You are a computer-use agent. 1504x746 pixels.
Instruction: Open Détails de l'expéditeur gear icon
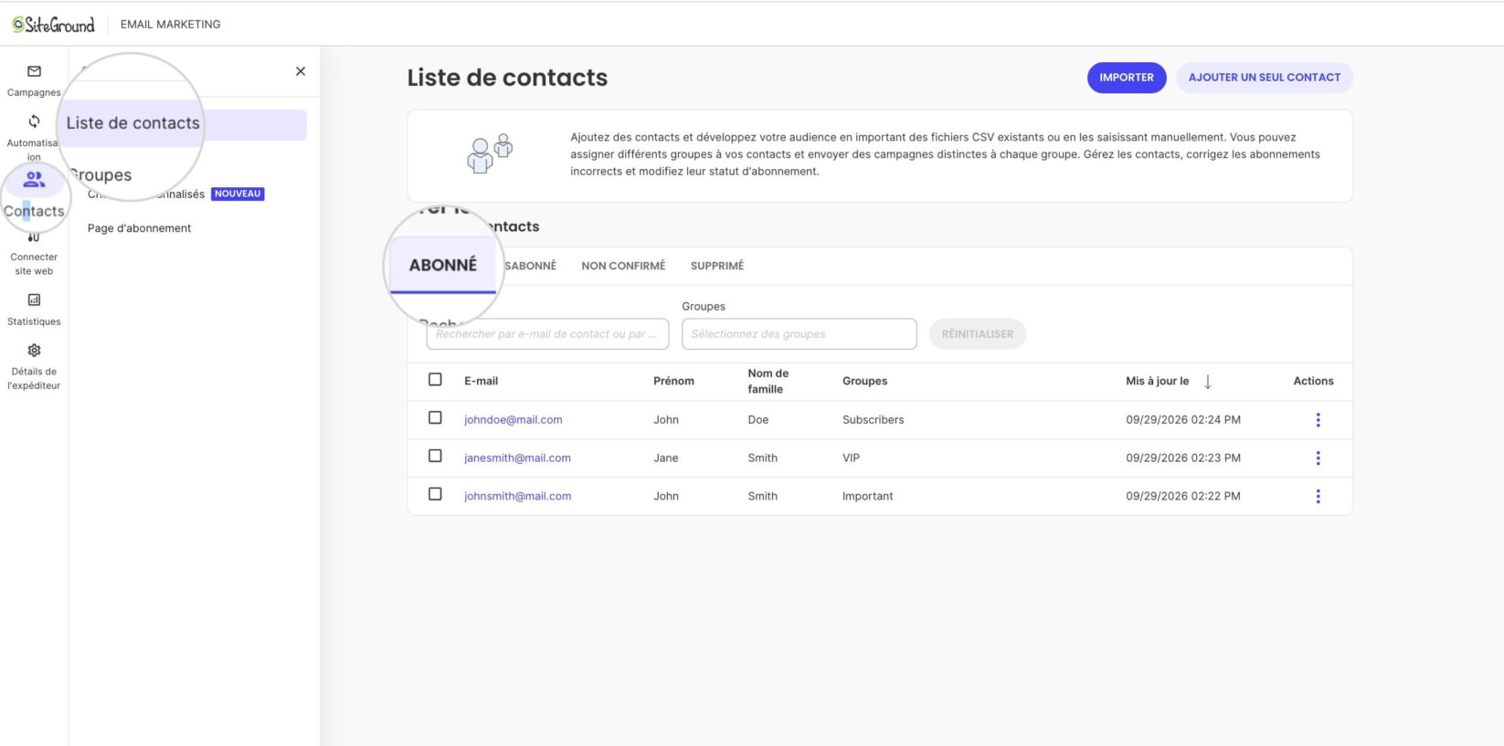[34, 350]
